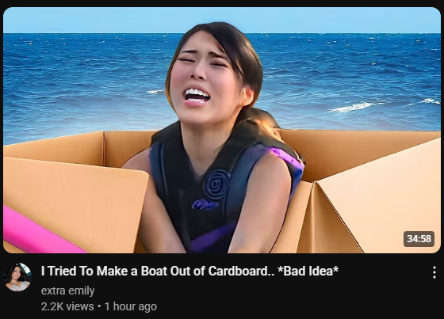Click the spiral logo on the life vest

click(x=216, y=184)
